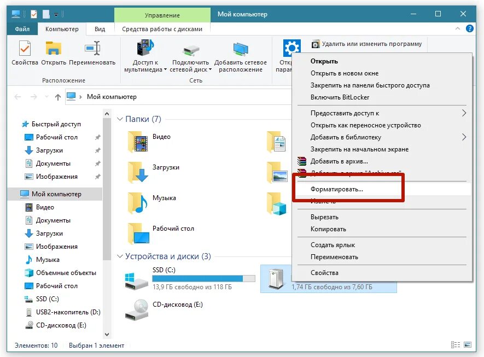Choose Закрепить на панели быстрого доступа
Viewport: 484px width, 357px height.
pos(382,85)
